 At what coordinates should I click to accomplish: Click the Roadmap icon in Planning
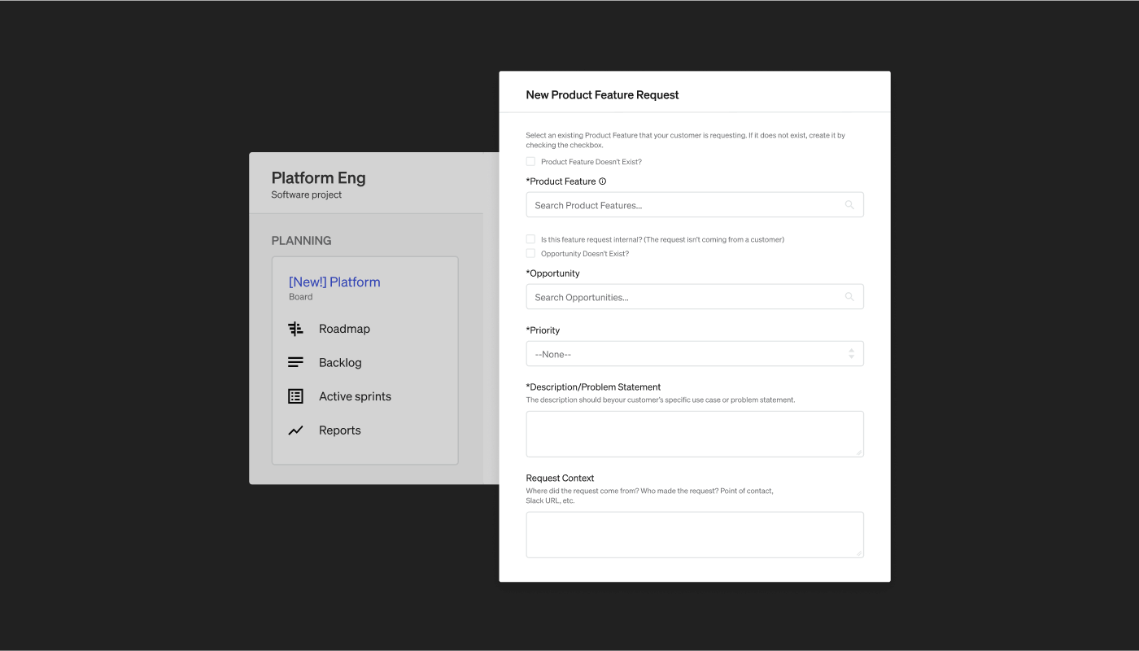click(x=295, y=329)
